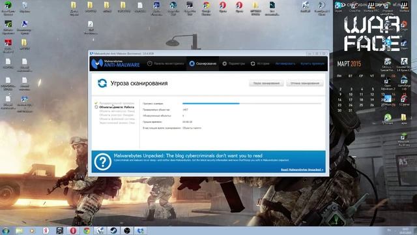Open Opera from the taskbar
This screenshot has width=417, height=235.
(73, 230)
